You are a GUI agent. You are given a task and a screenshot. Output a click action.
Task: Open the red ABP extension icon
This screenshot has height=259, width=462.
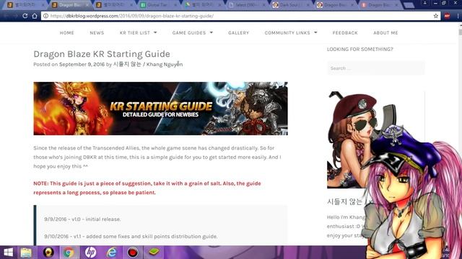click(447, 16)
